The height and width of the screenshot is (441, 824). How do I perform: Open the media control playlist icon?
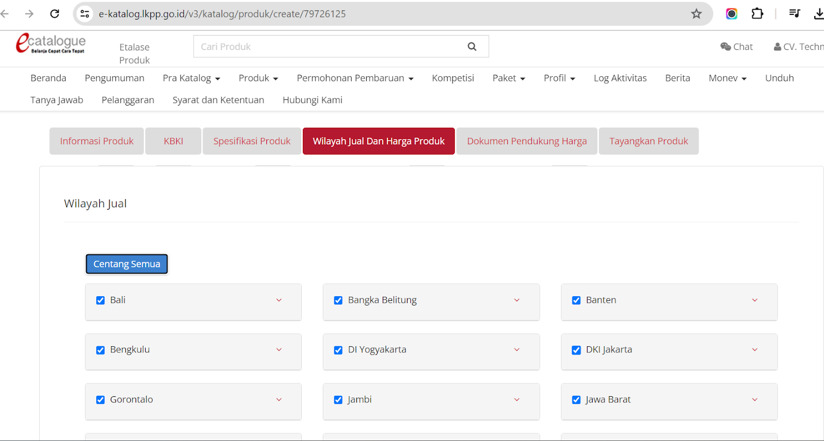(x=795, y=14)
